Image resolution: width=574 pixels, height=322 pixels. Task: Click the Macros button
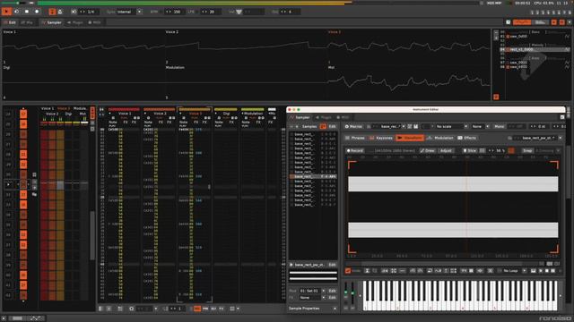(353, 127)
